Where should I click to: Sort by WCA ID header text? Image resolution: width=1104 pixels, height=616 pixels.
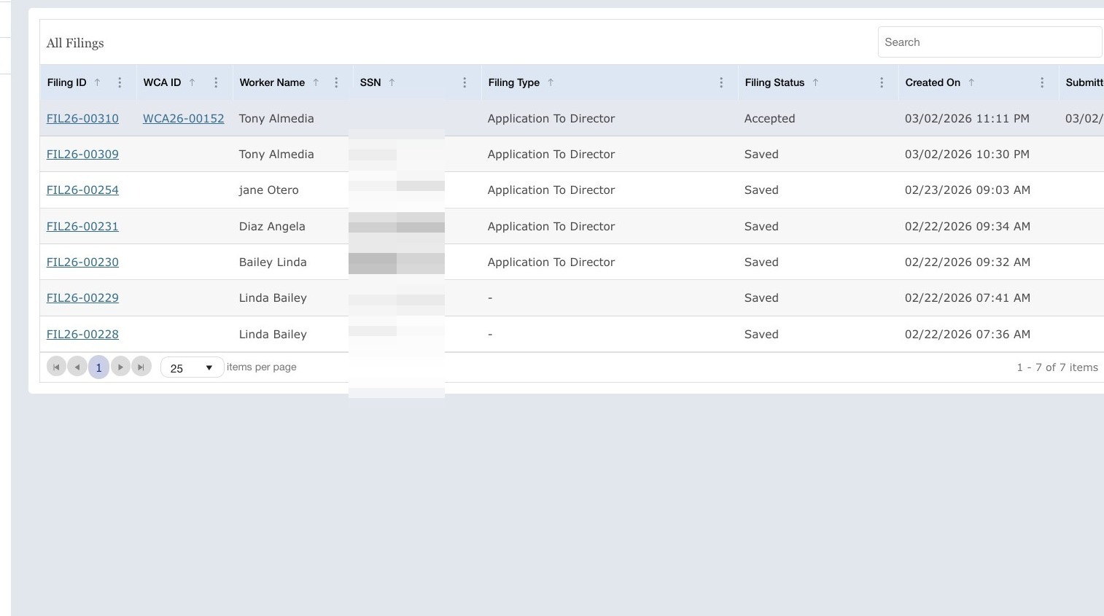point(162,82)
